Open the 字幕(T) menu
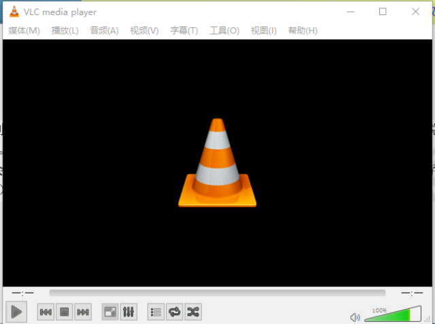 pyautogui.click(x=184, y=30)
